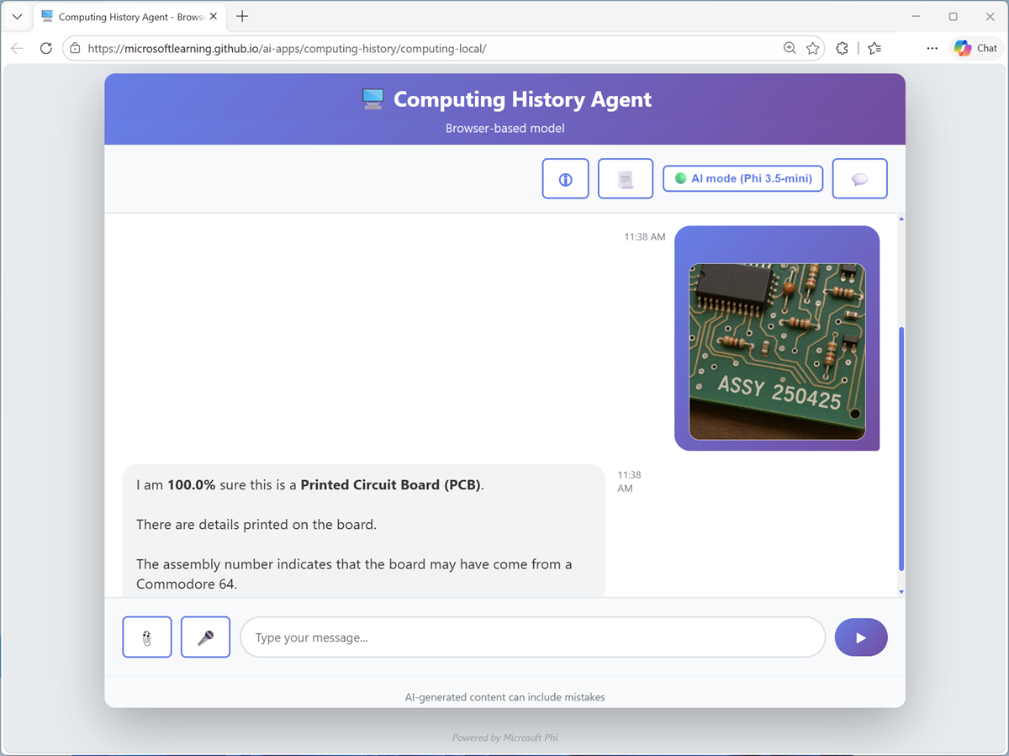The width and height of the screenshot is (1009, 756).
Task: Click chat scrollbar down arrow
Action: click(901, 592)
